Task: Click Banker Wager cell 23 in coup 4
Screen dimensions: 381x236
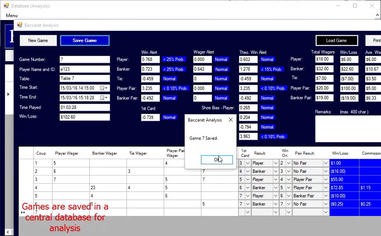Action: point(108,188)
